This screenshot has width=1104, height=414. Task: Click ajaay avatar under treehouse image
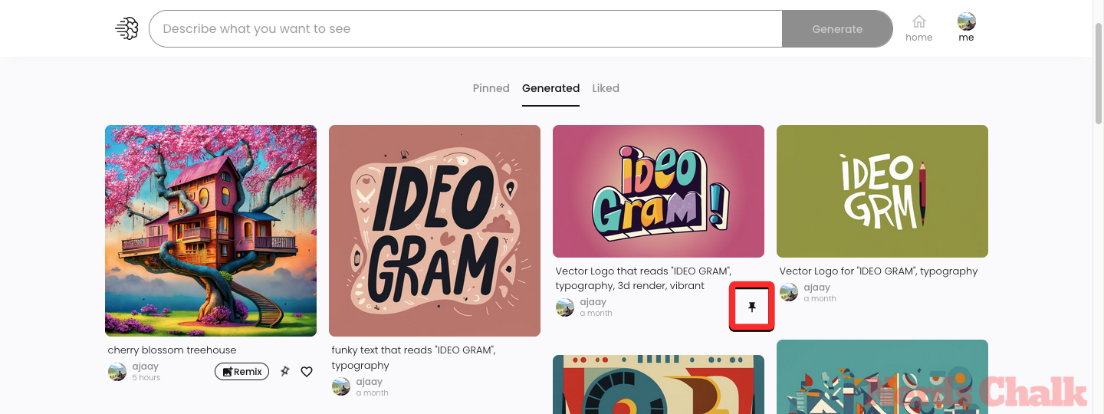[117, 372]
